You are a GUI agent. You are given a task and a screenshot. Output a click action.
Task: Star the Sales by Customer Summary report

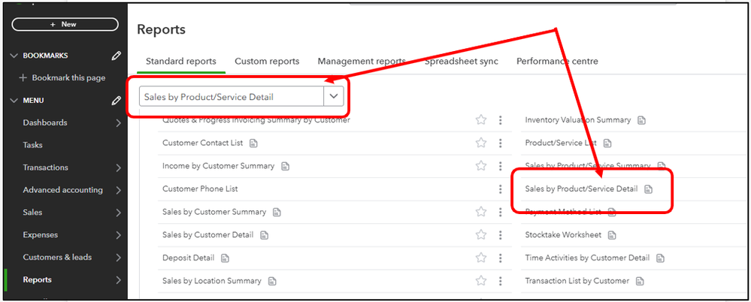pos(481,212)
